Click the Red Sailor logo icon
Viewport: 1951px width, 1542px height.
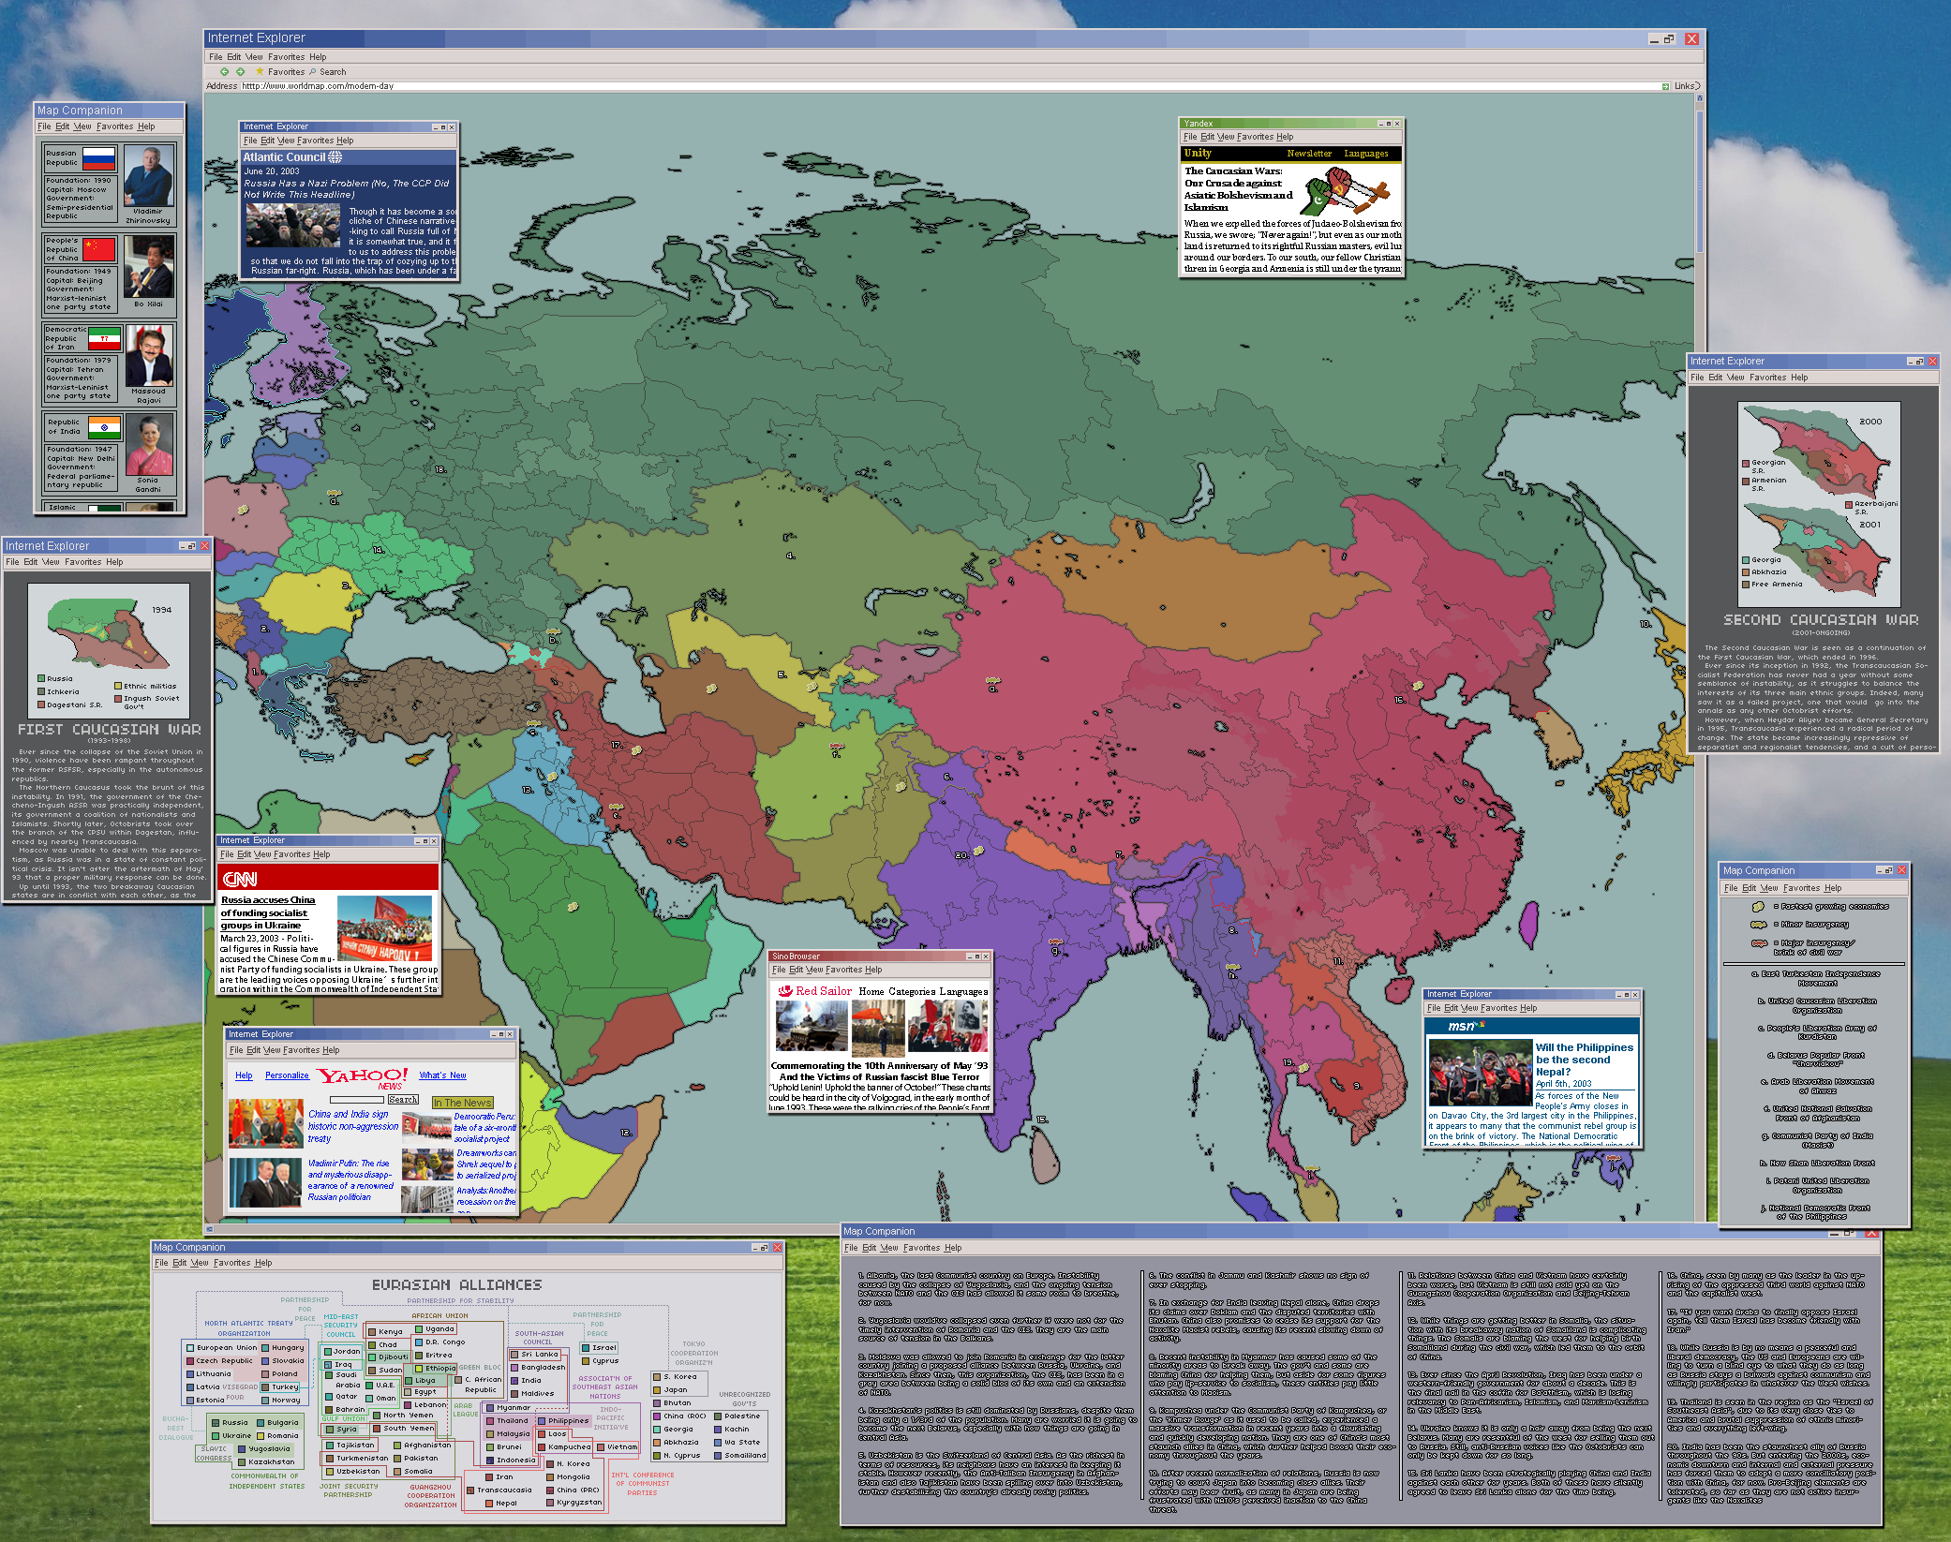coord(784,990)
